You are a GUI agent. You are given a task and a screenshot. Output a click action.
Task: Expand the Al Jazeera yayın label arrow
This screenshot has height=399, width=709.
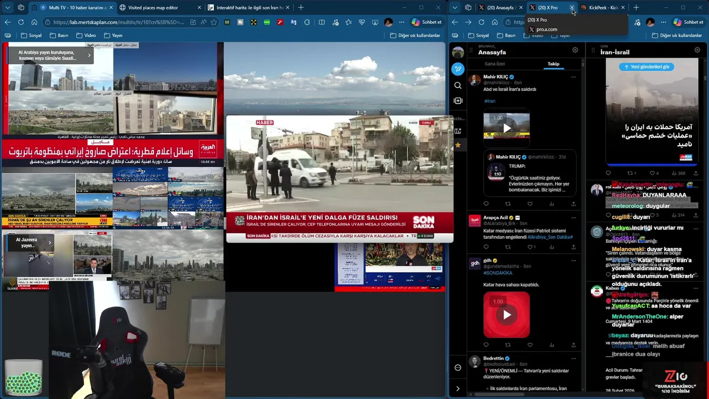pos(49,242)
